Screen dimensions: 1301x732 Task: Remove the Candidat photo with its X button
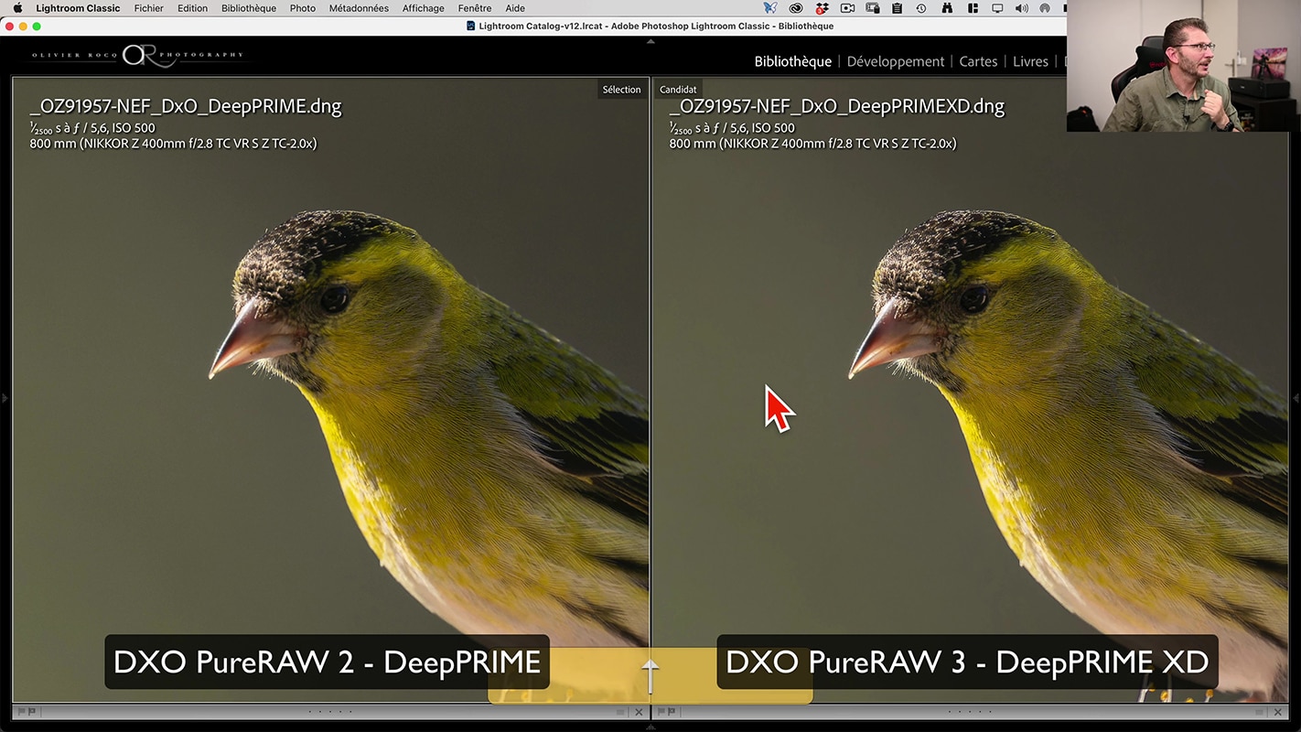1278,711
